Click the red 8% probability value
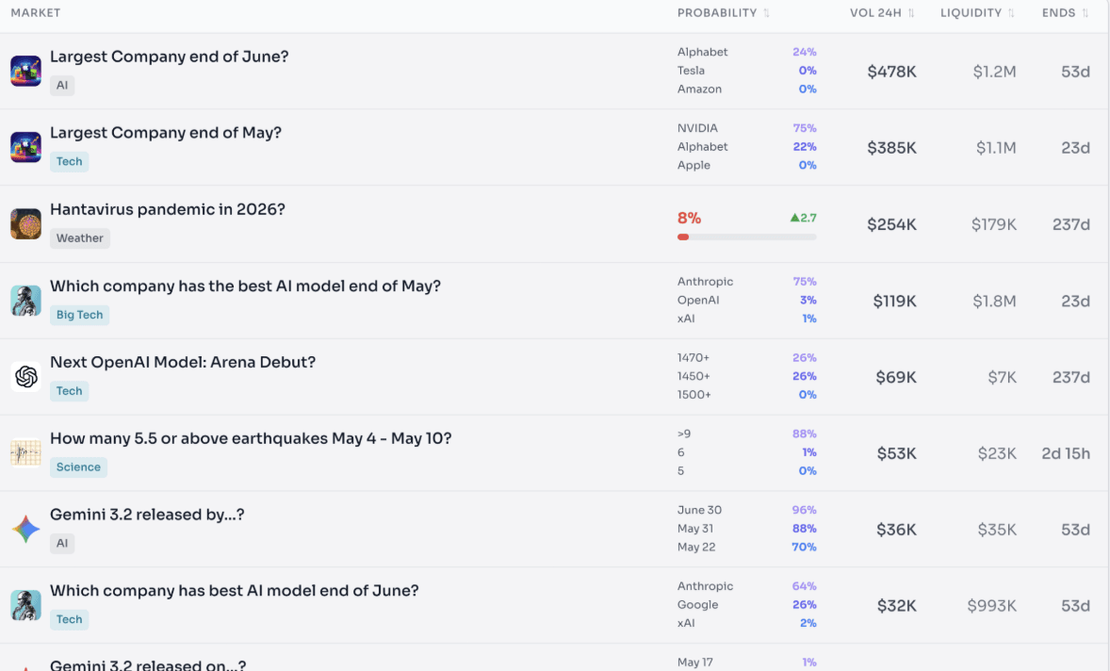This screenshot has width=1110, height=671. (x=690, y=218)
